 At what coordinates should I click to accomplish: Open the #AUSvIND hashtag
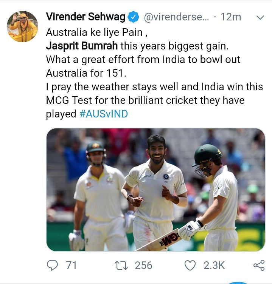104,114
